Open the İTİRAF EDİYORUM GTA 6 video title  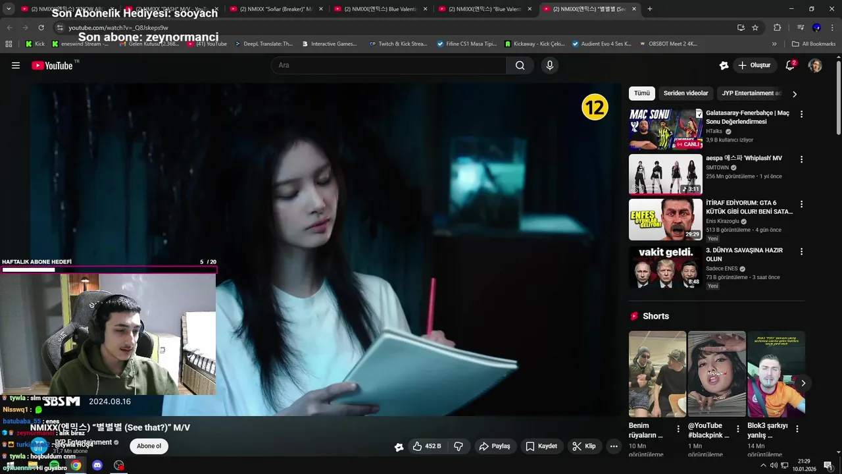point(749,207)
